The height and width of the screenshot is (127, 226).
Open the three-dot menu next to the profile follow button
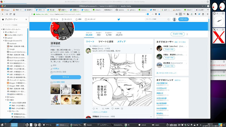pos(187,34)
